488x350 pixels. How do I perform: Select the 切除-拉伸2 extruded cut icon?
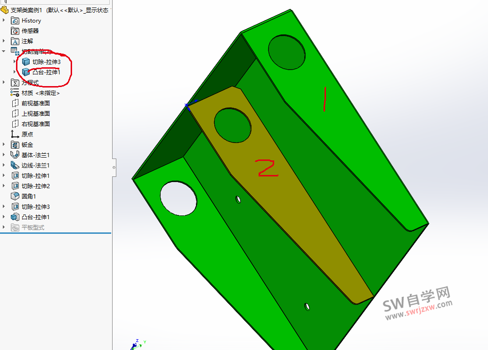click(x=14, y=186)
